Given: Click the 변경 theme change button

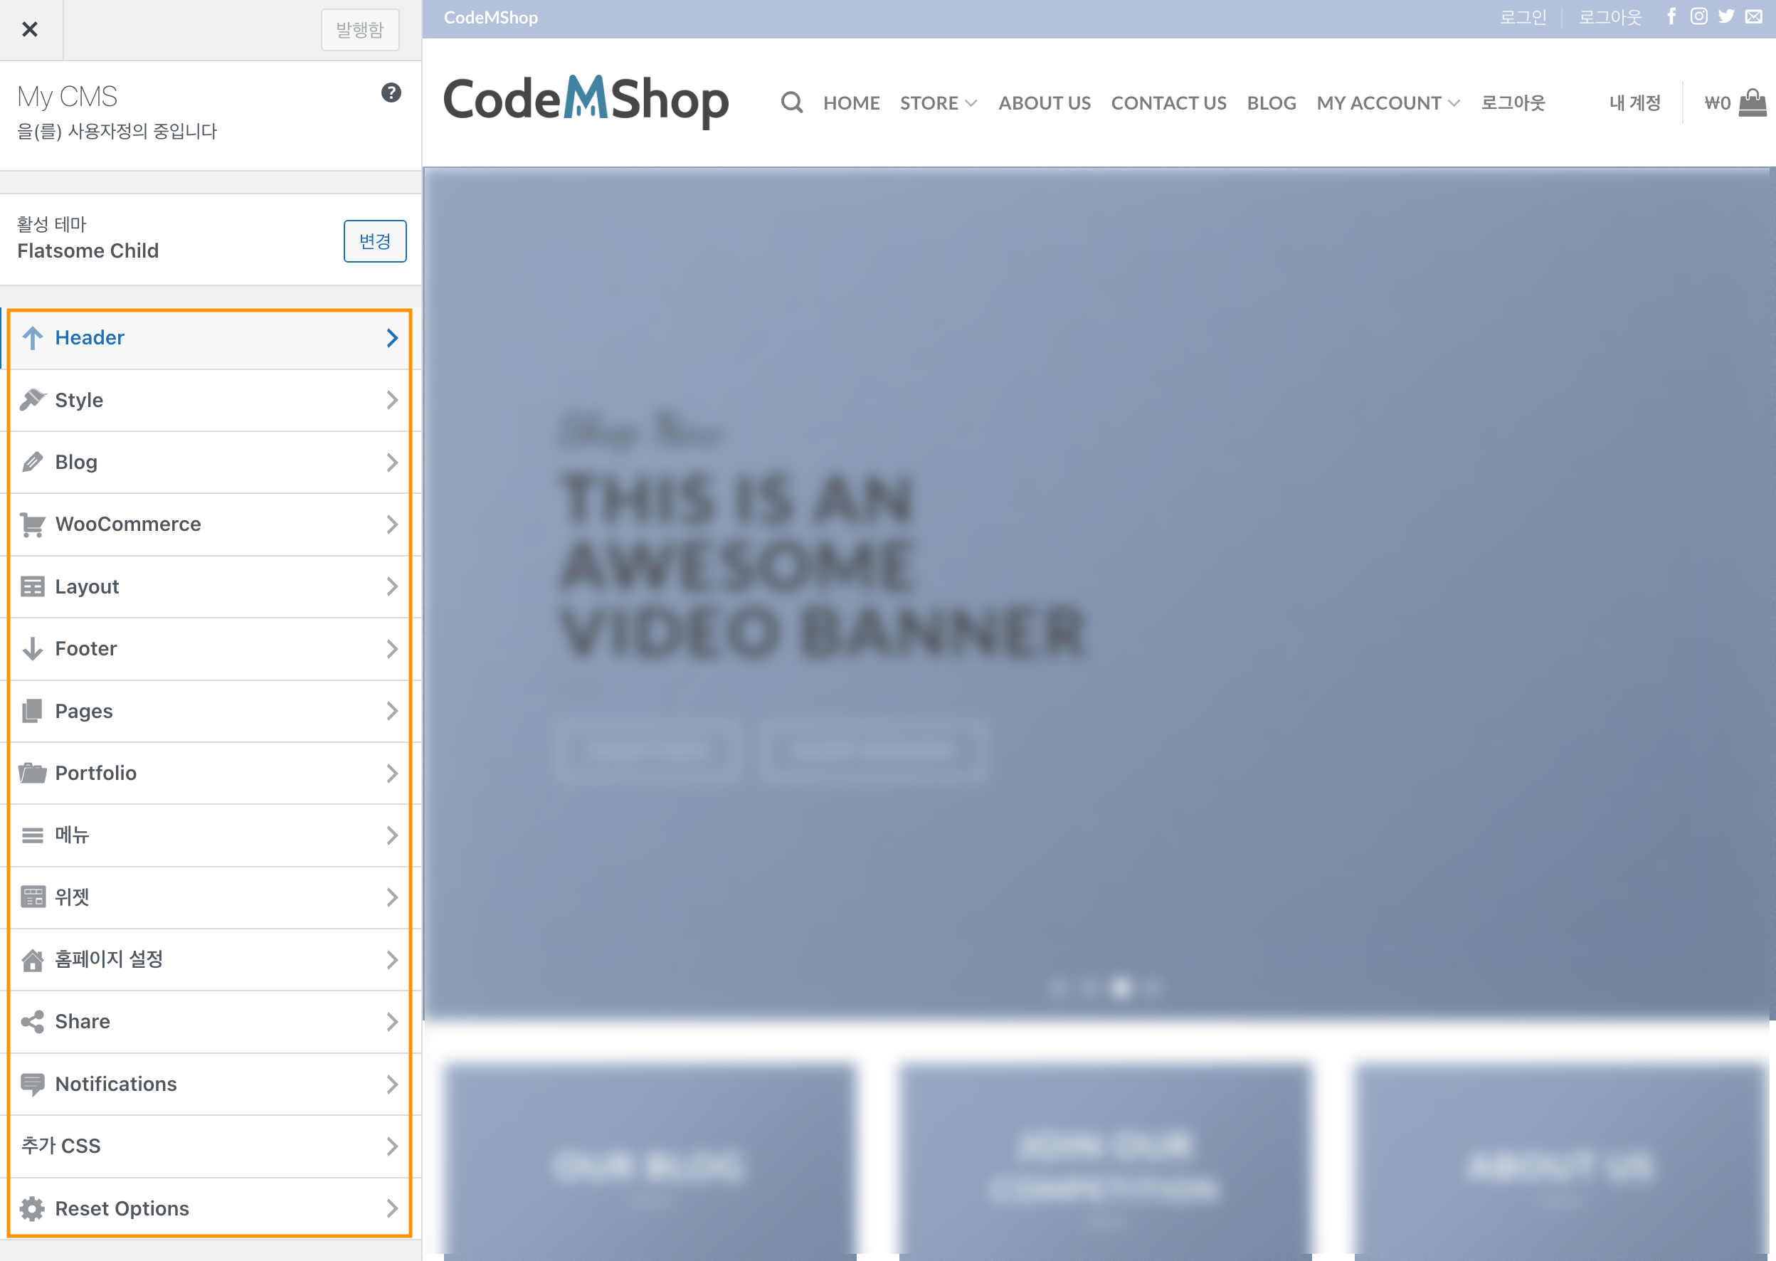Looking at the screenshot, I should click(x=375, y=241).
